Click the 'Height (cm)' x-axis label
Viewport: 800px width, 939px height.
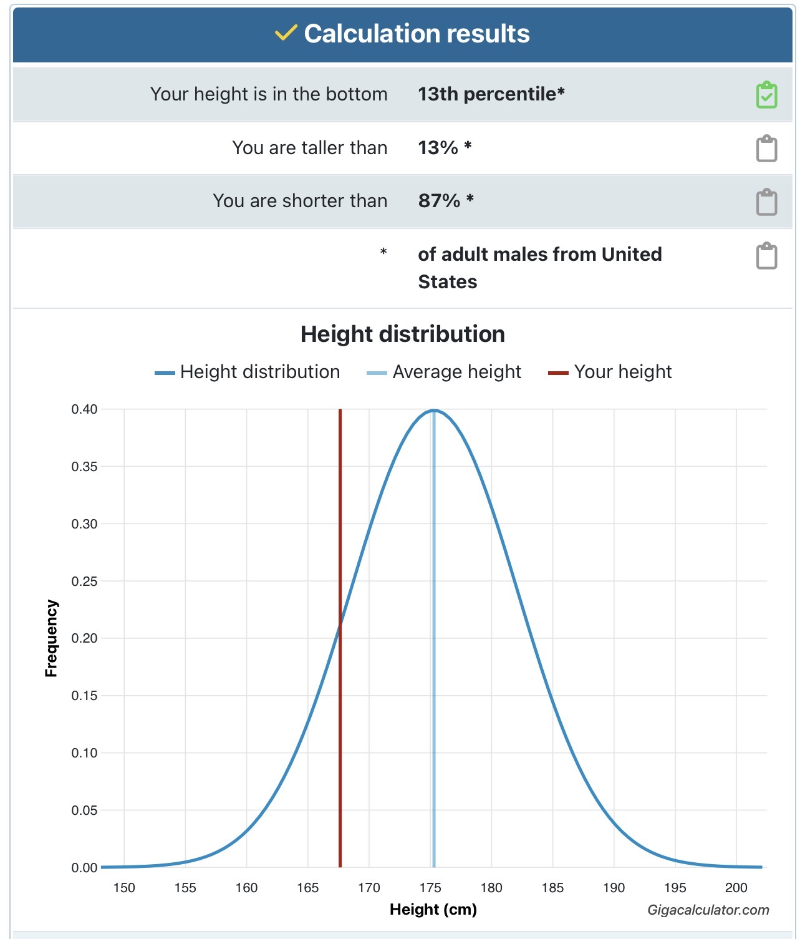point(433,910)
